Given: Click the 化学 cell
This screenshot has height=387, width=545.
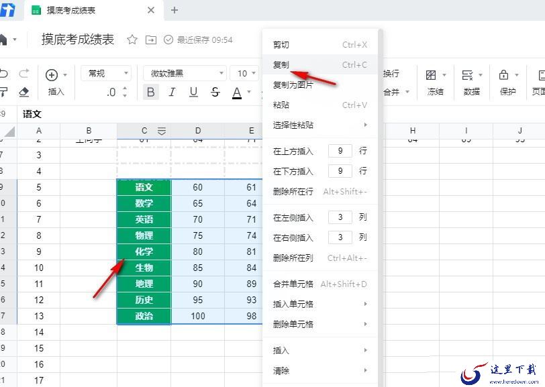Looking at the screenshot, I should click(144, 252).
